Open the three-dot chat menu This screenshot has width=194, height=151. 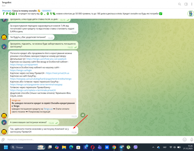coord(192,4)
